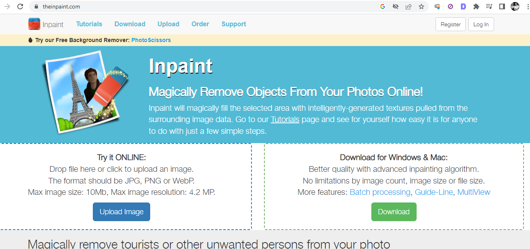Open the MultiView feature link

click(474, 192)
